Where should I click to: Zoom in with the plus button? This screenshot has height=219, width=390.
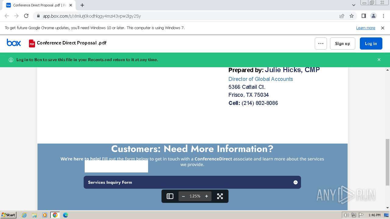207,196
